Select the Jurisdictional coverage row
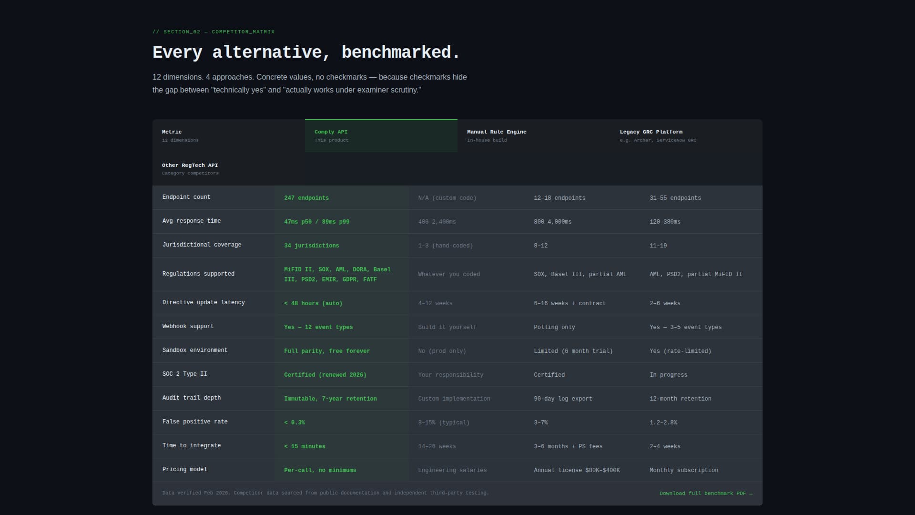Viewport: 915px width, 515px height. pos(202,245)
